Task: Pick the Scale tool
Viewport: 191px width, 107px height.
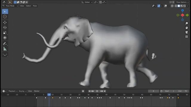Action: click(5, 33)
